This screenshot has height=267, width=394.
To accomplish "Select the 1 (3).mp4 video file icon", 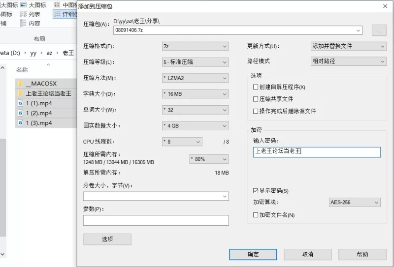I will [20, 123].
